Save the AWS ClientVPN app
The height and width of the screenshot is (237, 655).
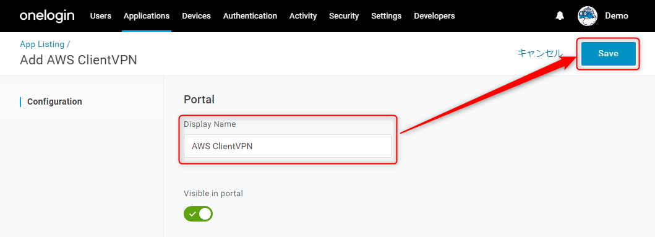pyautogui.click(x=608, y=53)
